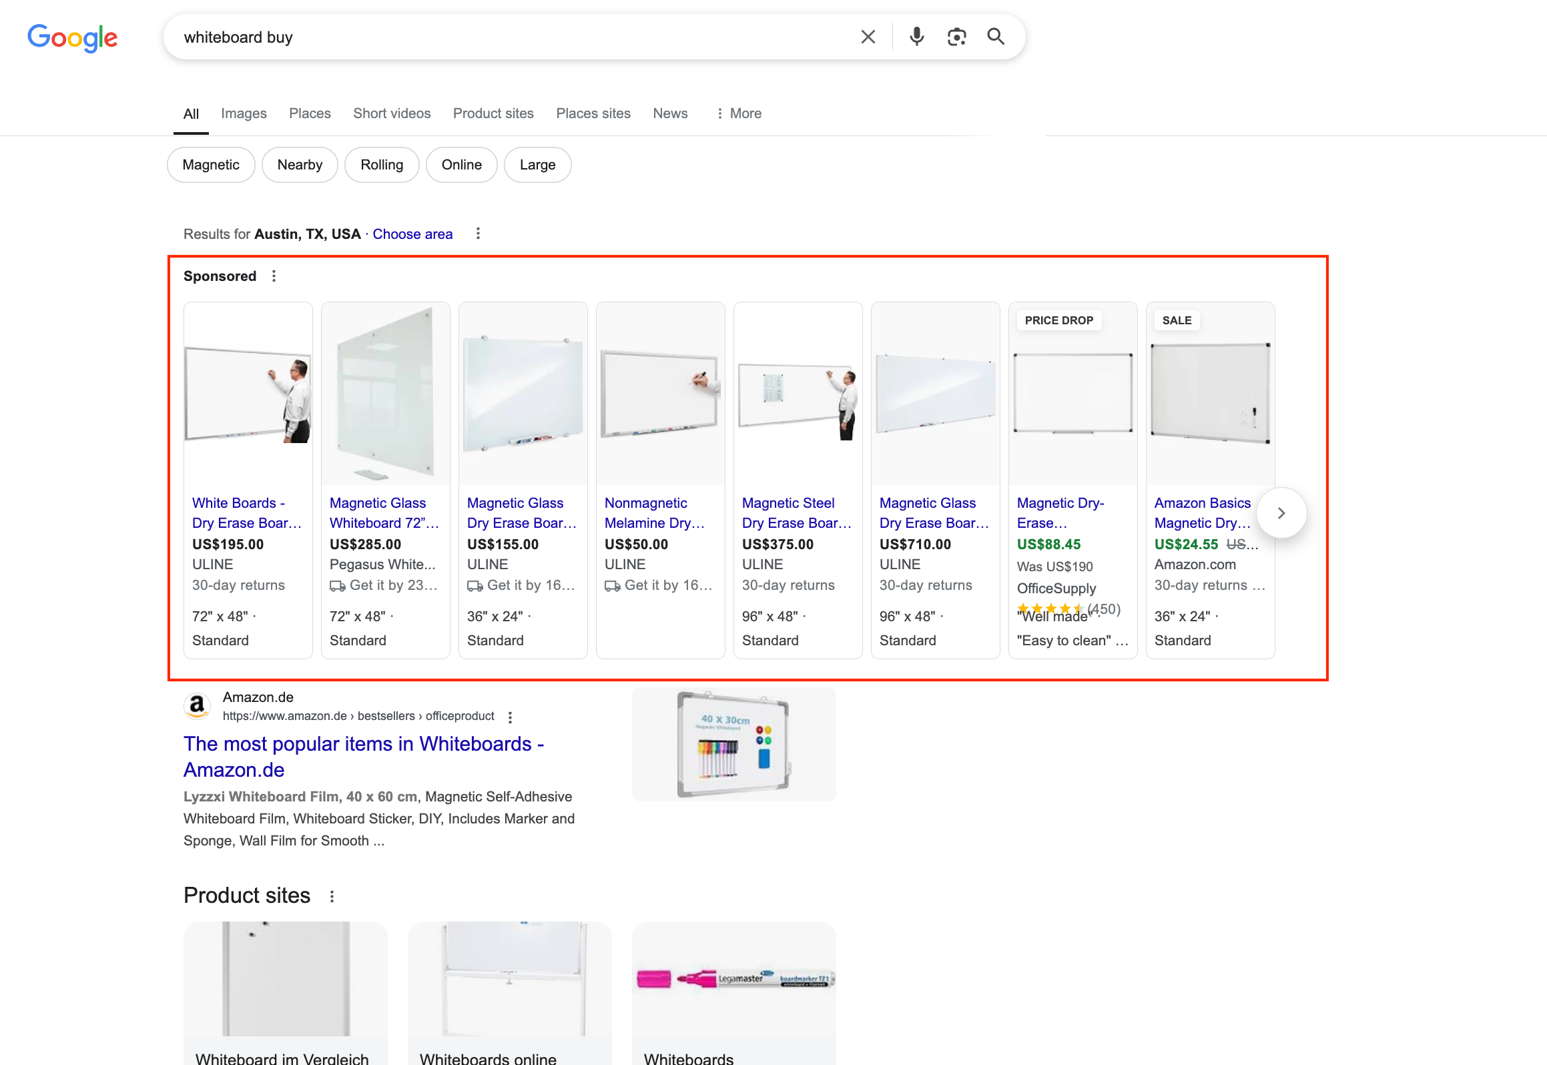Open three-dot options for Amazon.de result
1547x1065 pixels.
tap(510, 717)
